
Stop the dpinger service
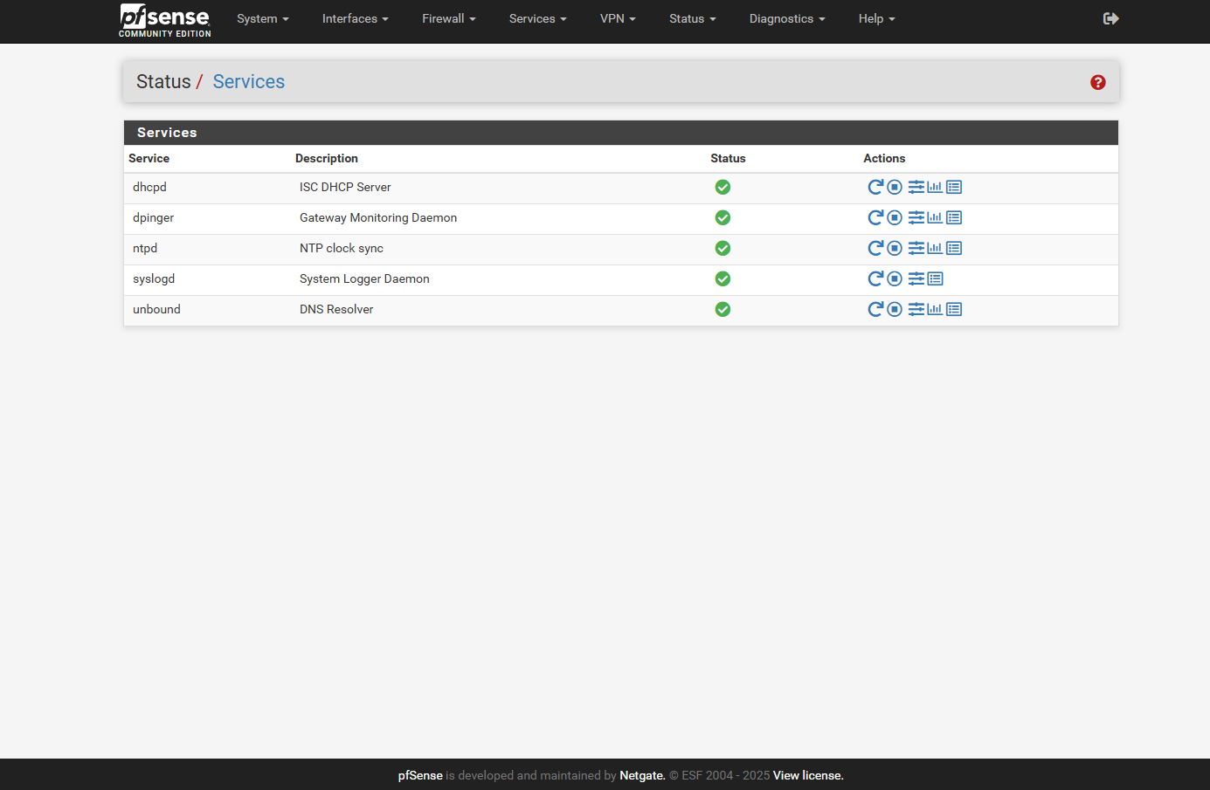pyautogui.click(x=895, y=217)
